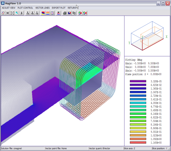Set slice normal to X axis icon
This screenshot has width=171, height=151.
click(28, 13)
